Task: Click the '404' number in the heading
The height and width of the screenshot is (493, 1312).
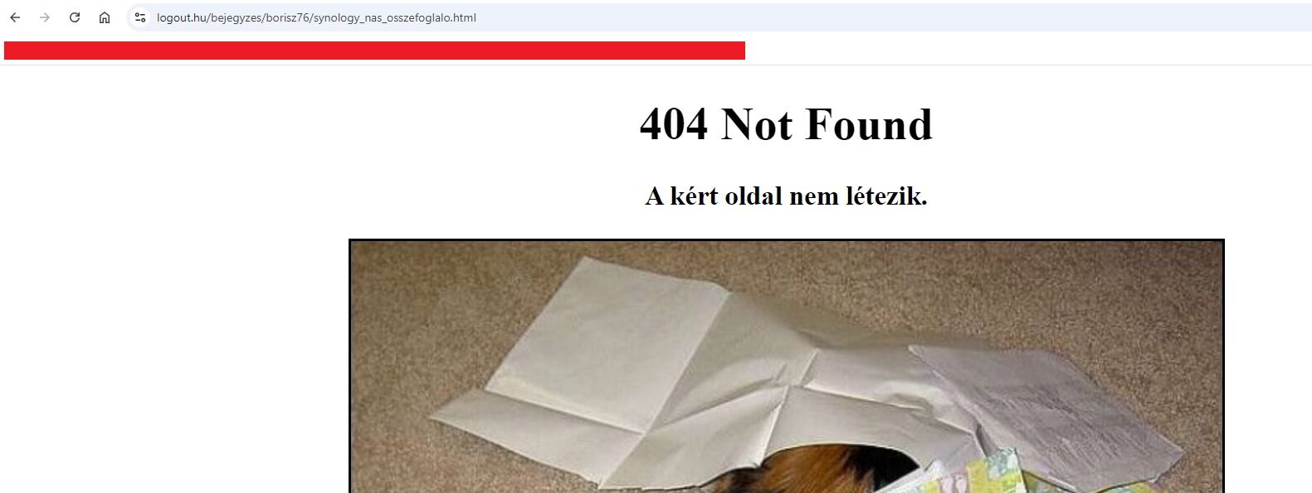Action: coord(674,124)
